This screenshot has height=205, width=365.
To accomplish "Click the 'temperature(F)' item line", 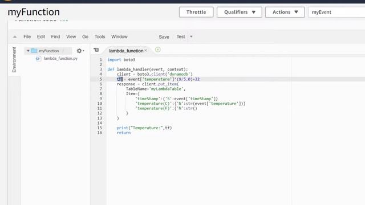I will (166, 108).
